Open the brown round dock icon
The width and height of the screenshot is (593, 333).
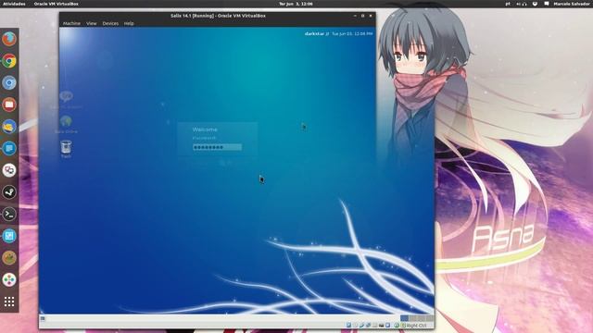(x=9, y=258)
